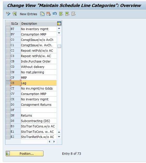Select row C0 using its row selector
Image resolution: width=146 pixels, height=163 pixels.
tap(8, 40)
